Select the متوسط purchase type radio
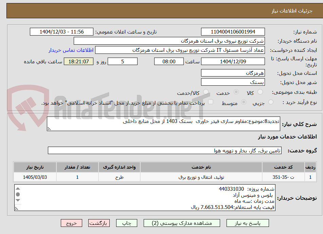The height and width of the screenshot is (234, 323). coord(244,102)
